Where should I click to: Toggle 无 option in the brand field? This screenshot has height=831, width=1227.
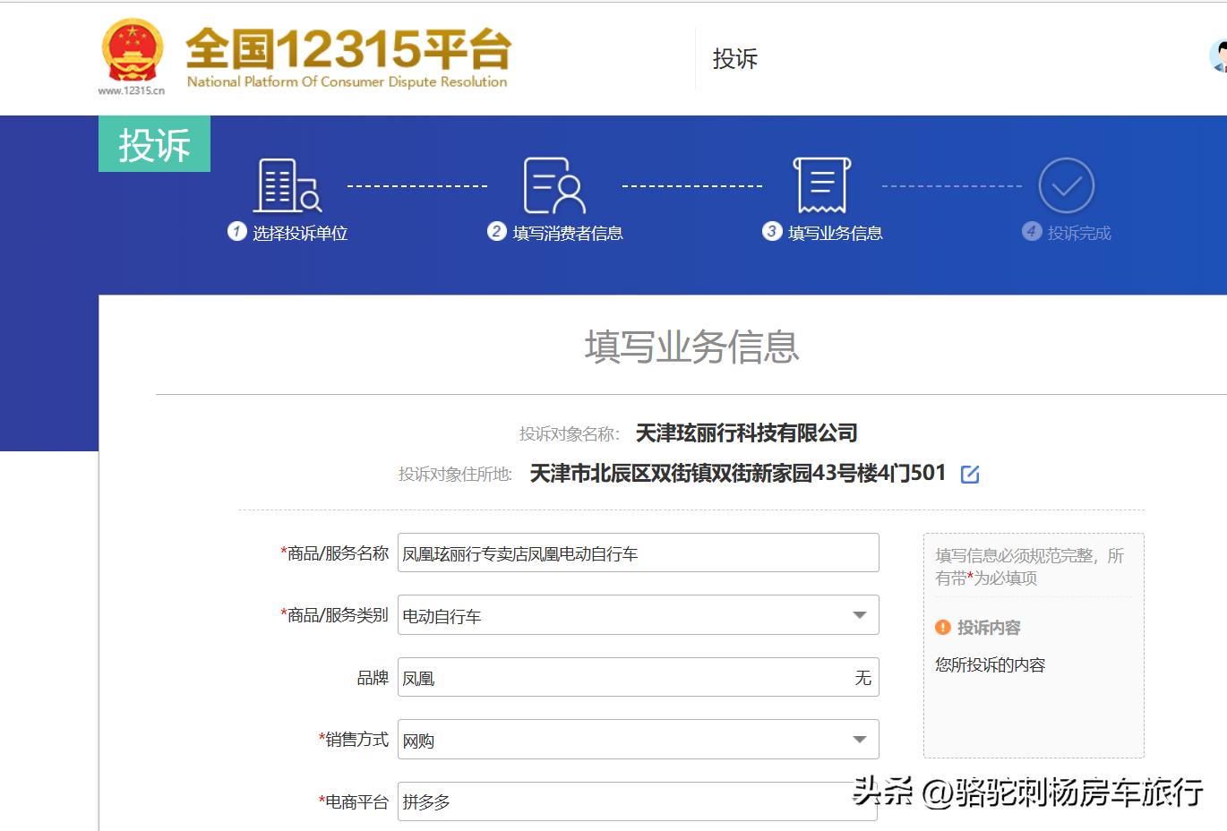tap(862, 678)
